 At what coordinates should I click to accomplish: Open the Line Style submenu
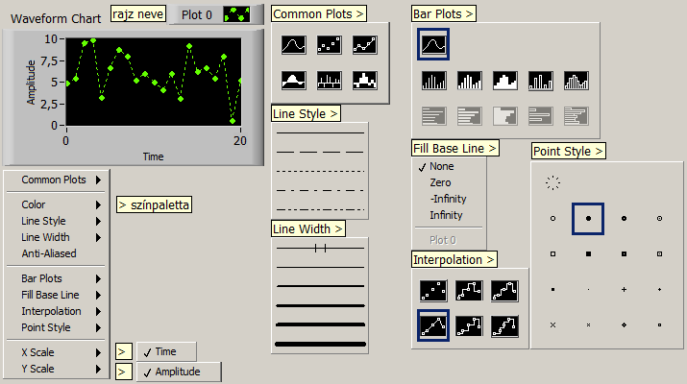pyautogui.click(x=56, y=221)
